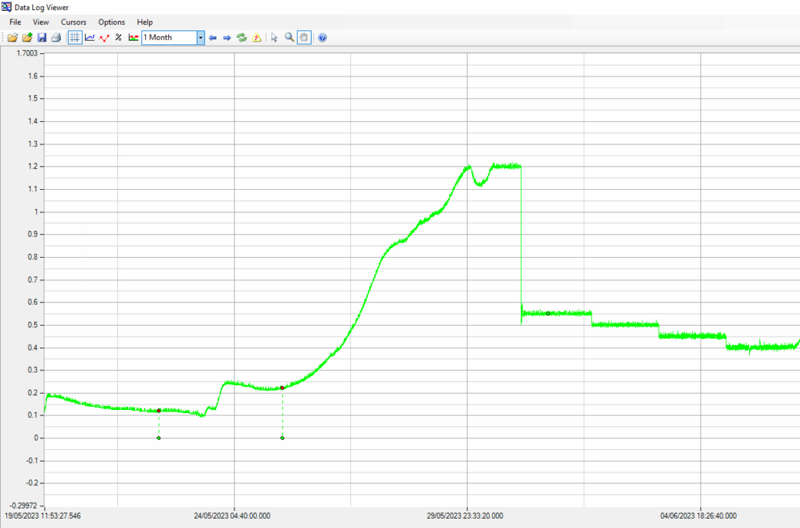Toggle the grid lines button
This screenshot has width=800, height=528.
(75, 37)
